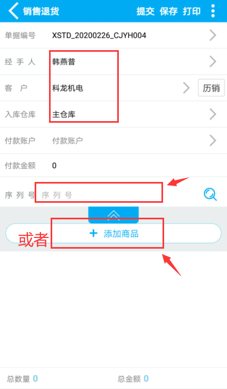Open 经手人 selection chevron
The height and width of the screenshot is (389, 227).
coord(213,61)
